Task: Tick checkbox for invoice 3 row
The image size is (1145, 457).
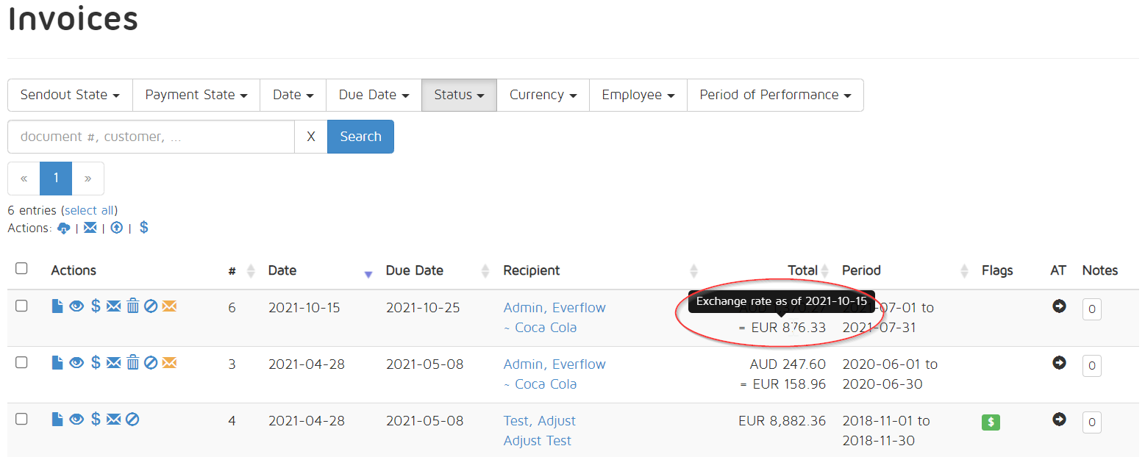Action: tap(21, 362)
